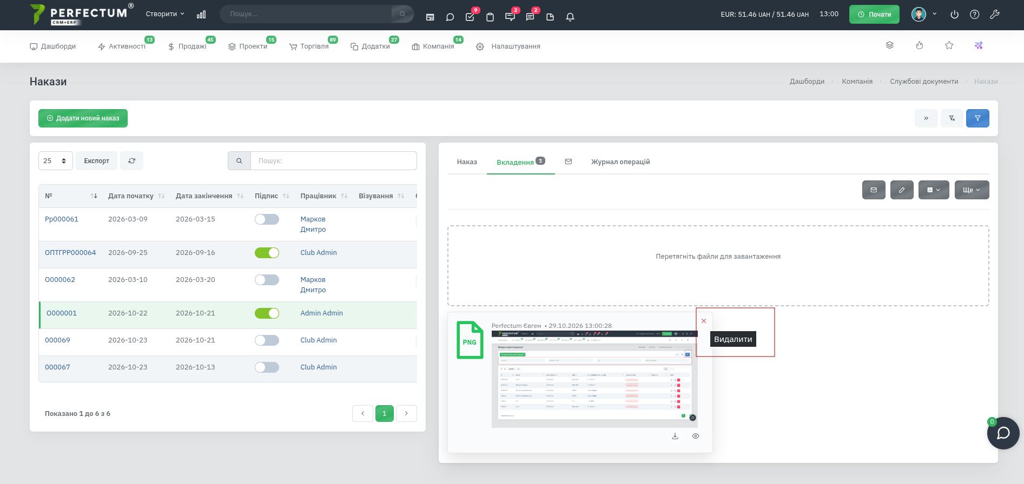Open the calendar icon in top bar
The height and width of the screenshot is (484, 1024).
tap(430, 17)
